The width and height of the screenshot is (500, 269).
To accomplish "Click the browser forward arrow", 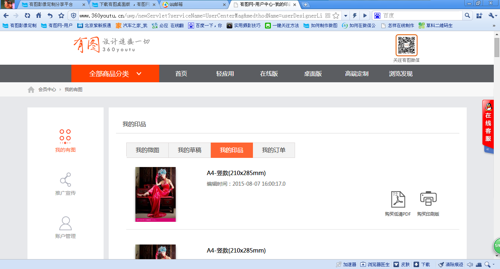I will 16,16.
